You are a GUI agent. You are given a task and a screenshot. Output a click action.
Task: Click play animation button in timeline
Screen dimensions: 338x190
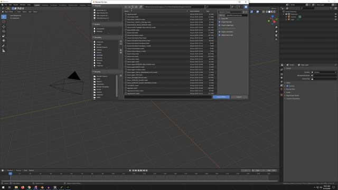(141, 170)
